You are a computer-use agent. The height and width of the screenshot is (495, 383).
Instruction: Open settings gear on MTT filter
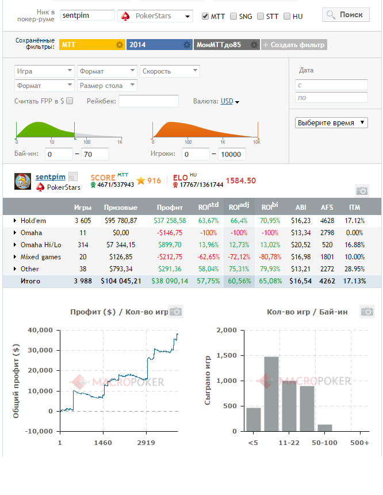tap(120, 45)
